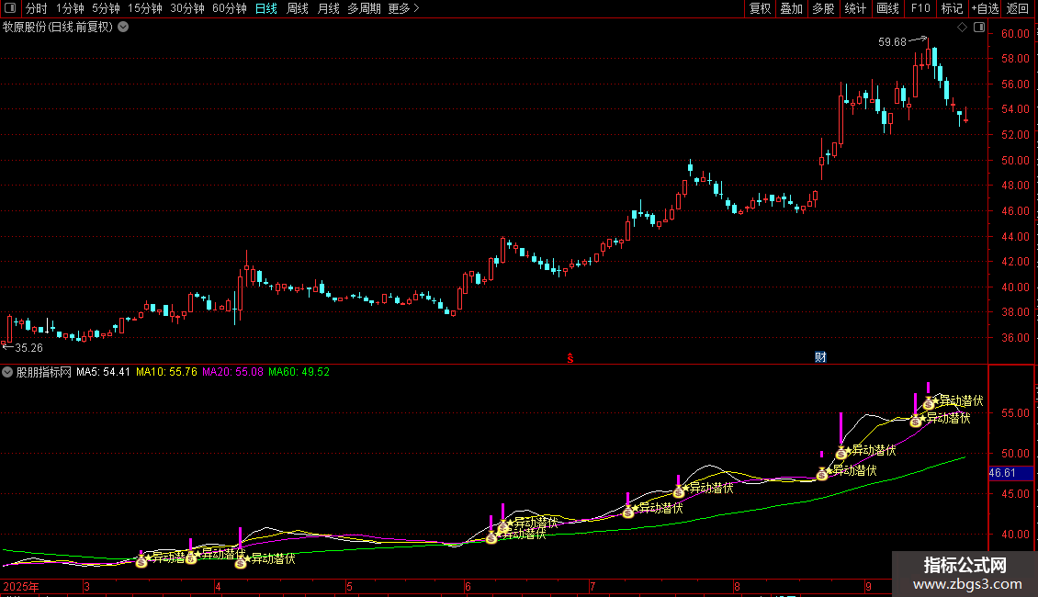
Task: Click month 5 on the time axis
Action: tap(349, 586)
